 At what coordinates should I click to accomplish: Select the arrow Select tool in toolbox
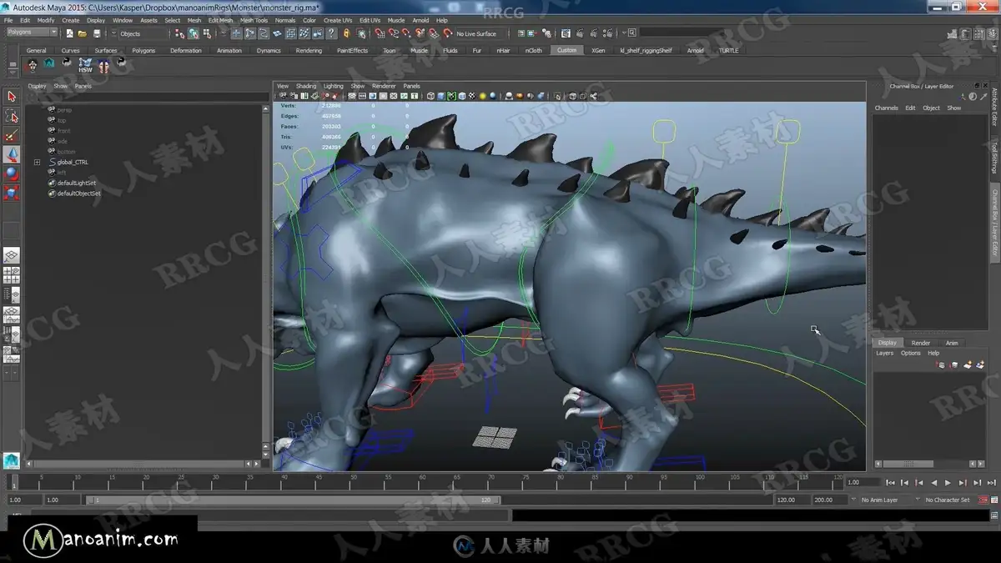point(12,97)
